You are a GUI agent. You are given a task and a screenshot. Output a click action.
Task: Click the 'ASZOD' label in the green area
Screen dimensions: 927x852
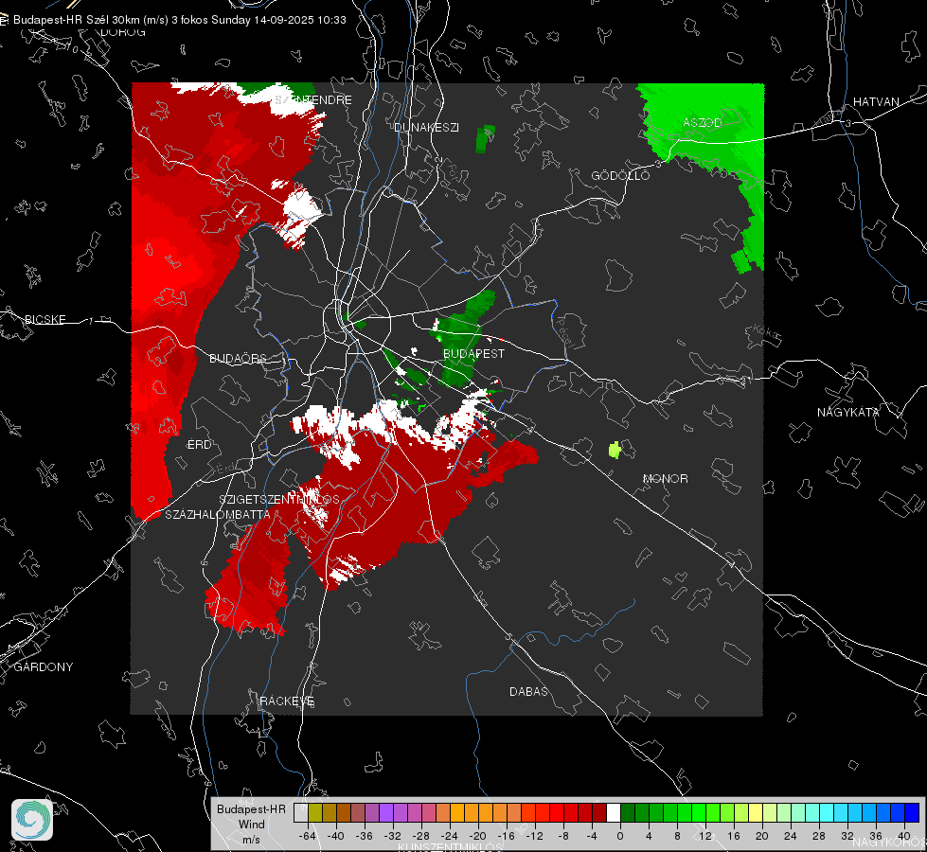pos(703,122)
